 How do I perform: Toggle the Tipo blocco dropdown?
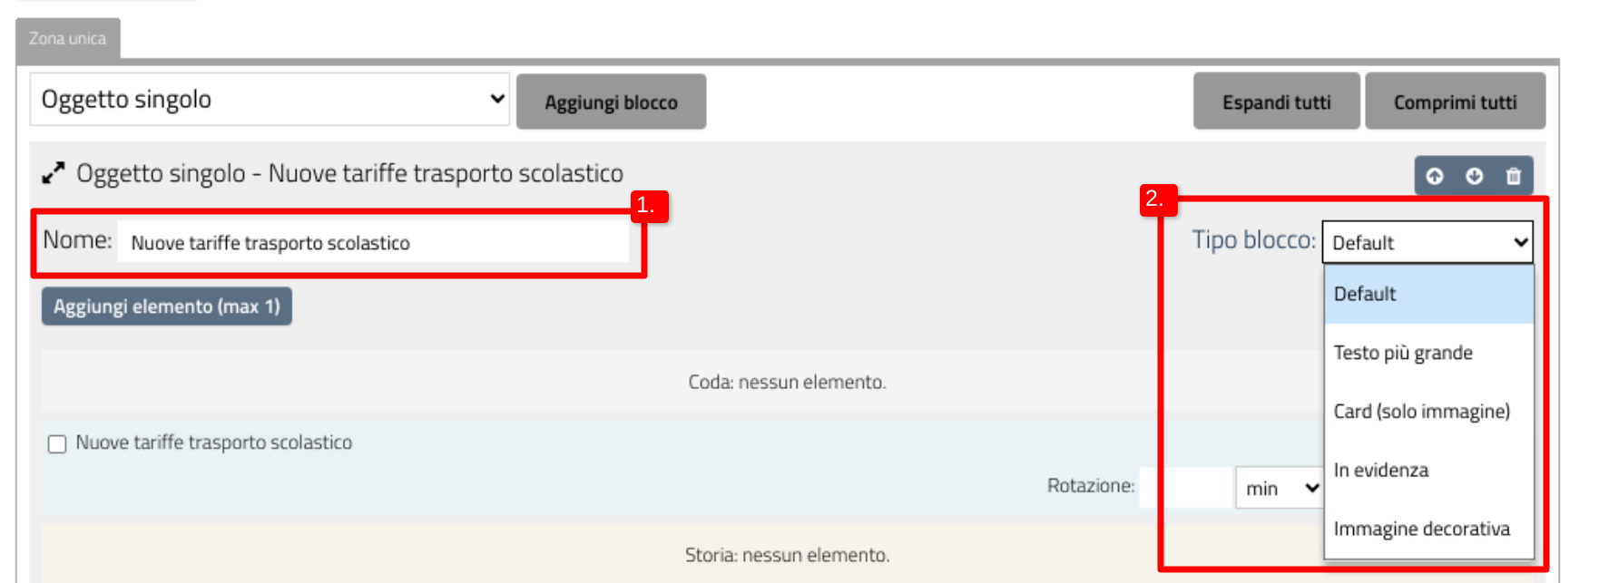(1427, 243)
